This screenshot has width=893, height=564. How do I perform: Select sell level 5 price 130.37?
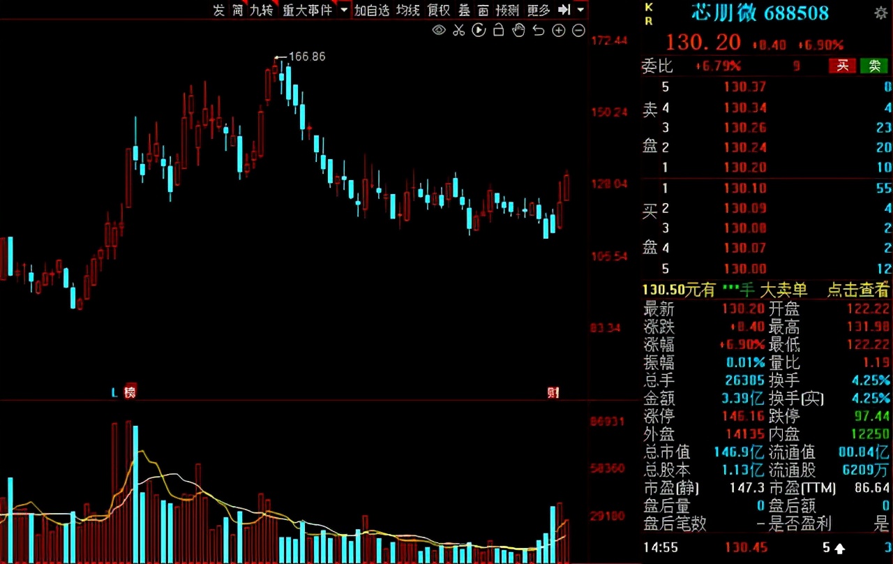point(745,87)
